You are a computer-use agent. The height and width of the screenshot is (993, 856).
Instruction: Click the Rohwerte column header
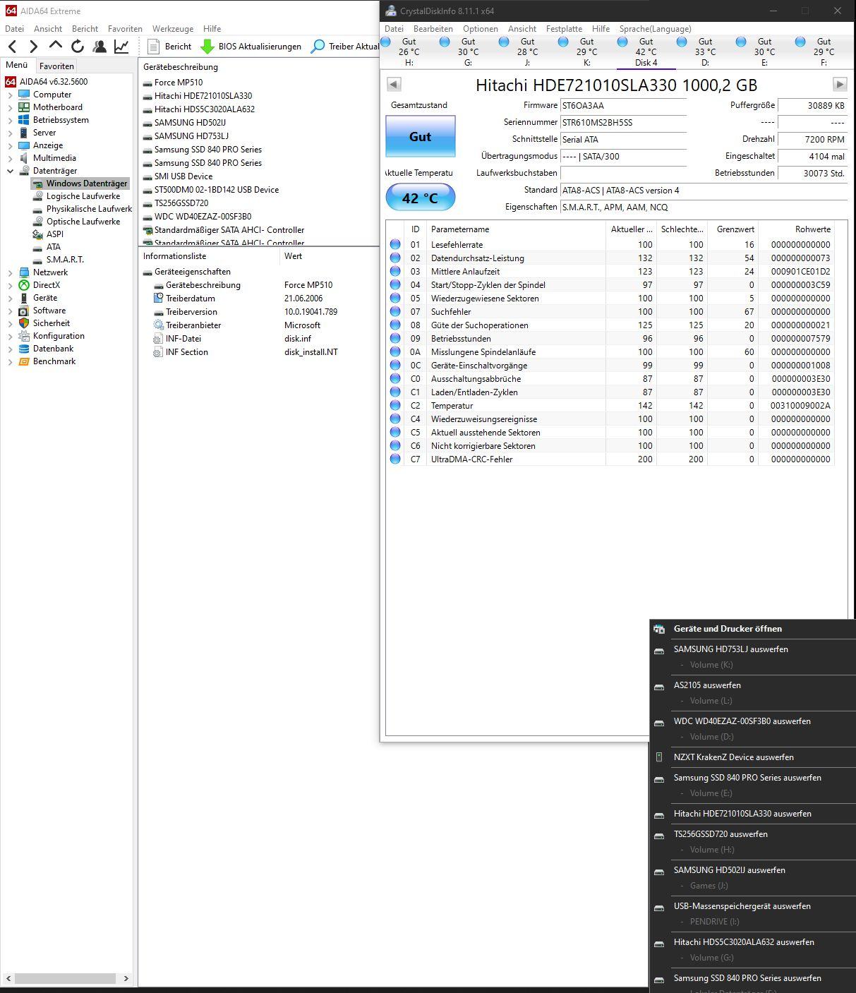point(796,229)
